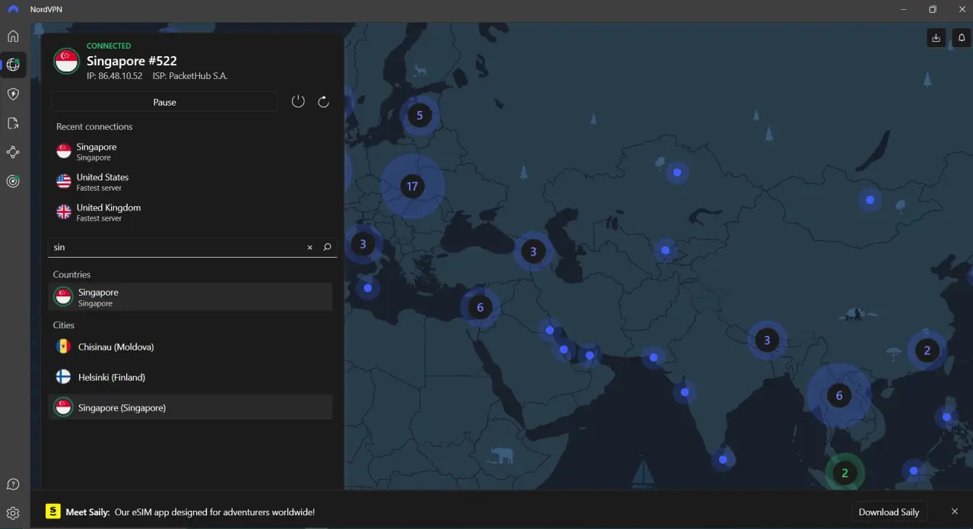Open the downloads icon on map

(x=937, y=37)
